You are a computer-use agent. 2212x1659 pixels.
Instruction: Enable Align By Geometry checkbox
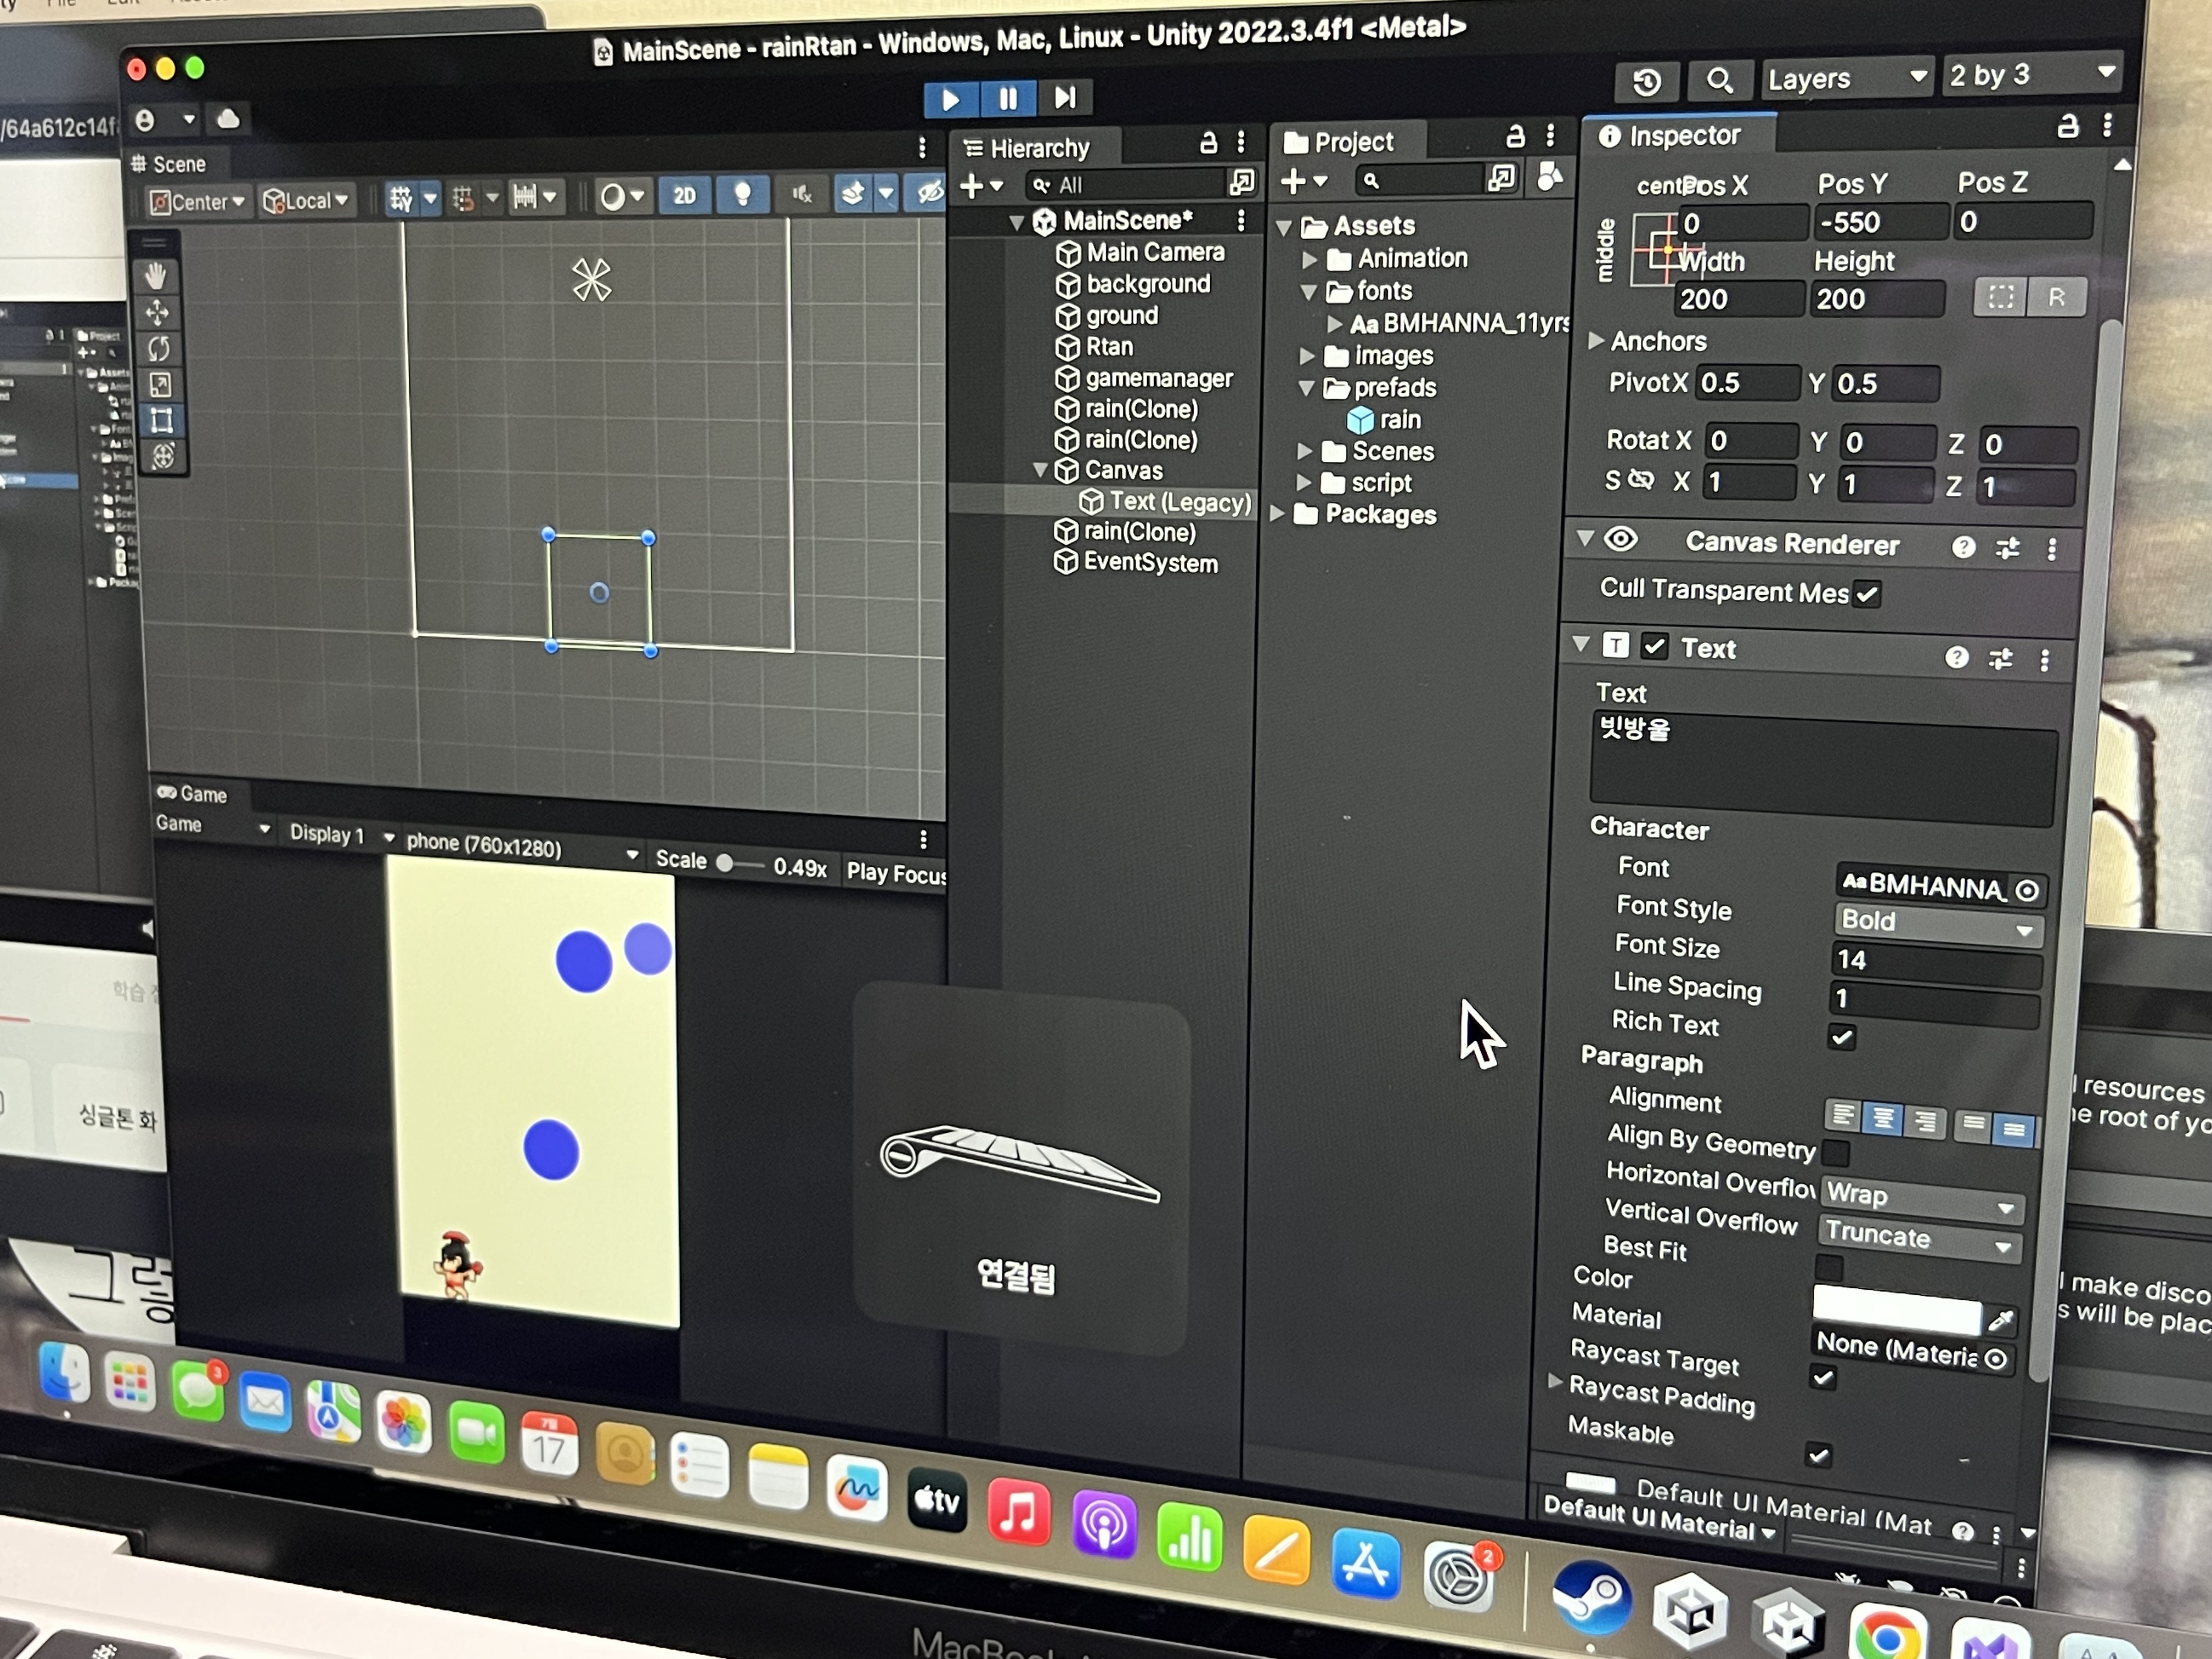[x=1836, y=1153]
